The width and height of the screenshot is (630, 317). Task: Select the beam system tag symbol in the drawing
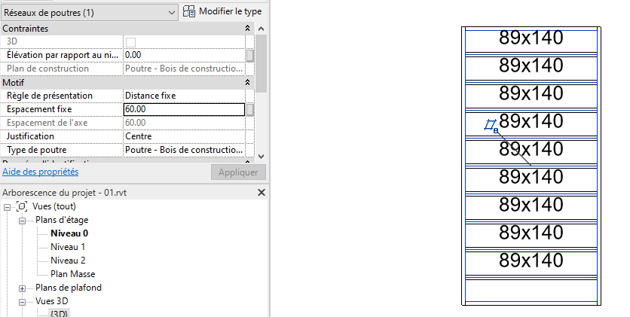tap(491, 125)
